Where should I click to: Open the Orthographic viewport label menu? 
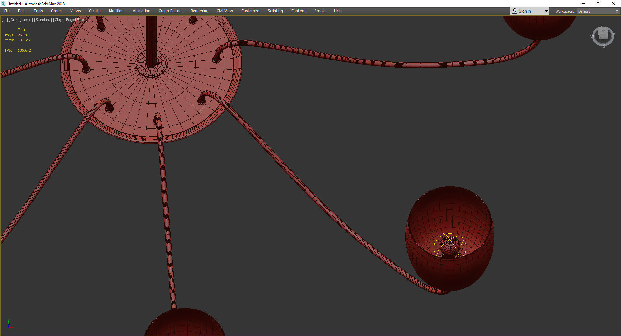[21, 20]
